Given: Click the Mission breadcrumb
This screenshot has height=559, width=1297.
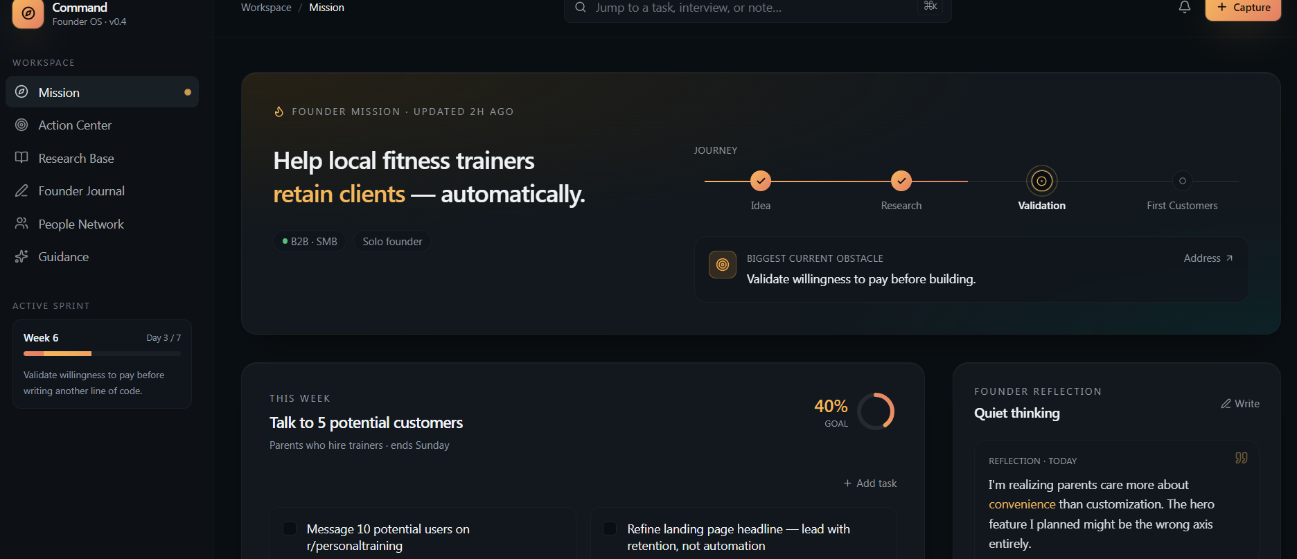Looking at the screenshot, I should click(326, 8).
